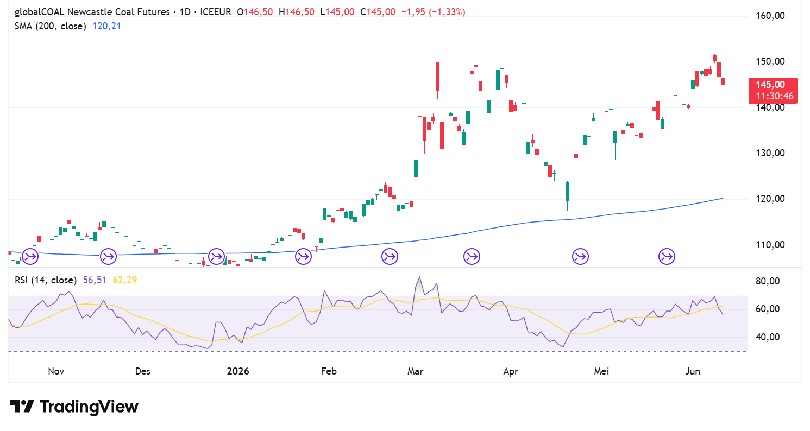Open the rollover marker between Mar and Apr
The image size is (810, 431).
tap(471, 256)
